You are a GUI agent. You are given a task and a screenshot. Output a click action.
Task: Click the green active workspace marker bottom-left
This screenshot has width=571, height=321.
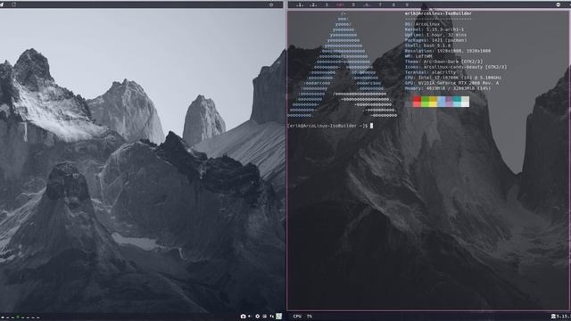(18, 317)
